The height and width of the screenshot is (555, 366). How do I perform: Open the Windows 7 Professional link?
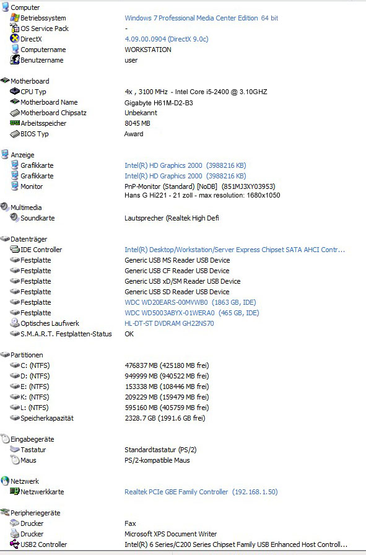[201, 18]
